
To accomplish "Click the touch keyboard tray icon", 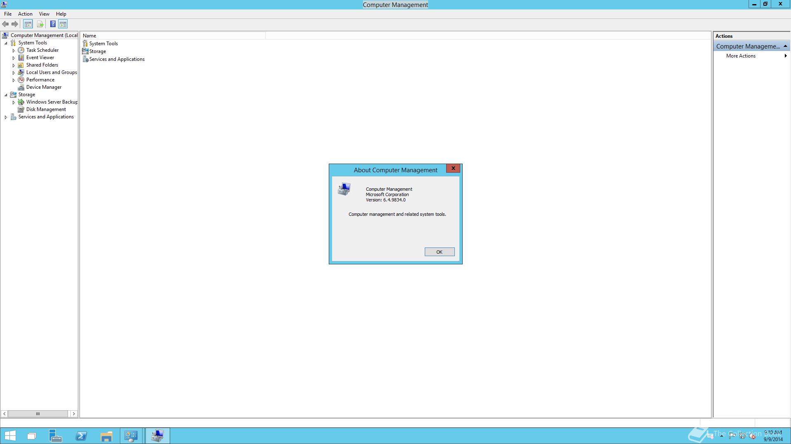I will (x=710, y=436).
